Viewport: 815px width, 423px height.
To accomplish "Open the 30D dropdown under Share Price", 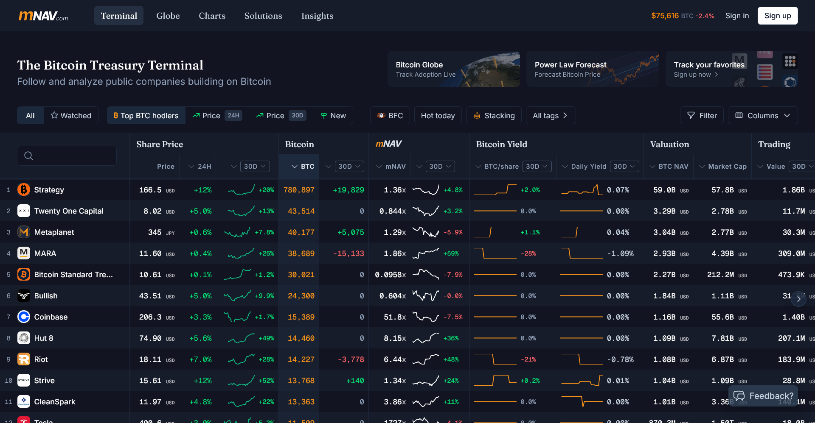I will click(x=255, y=166).
